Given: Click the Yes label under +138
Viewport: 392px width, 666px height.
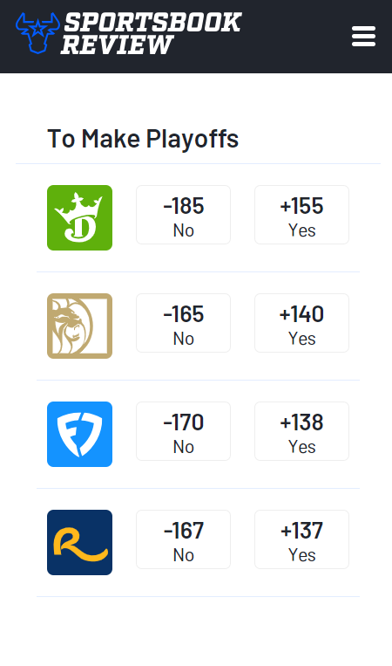Looking at the screenshot, I should [x=301, y=447].
